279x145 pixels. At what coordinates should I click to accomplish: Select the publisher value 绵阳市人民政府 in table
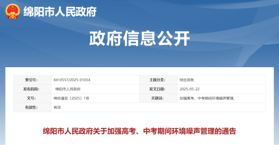point(68,89)
